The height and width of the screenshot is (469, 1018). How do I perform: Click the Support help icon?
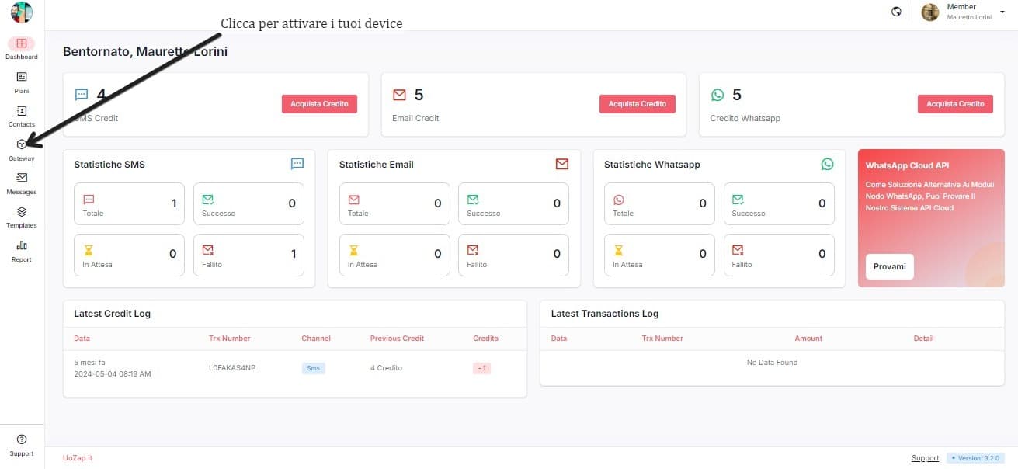pos(21,439)
